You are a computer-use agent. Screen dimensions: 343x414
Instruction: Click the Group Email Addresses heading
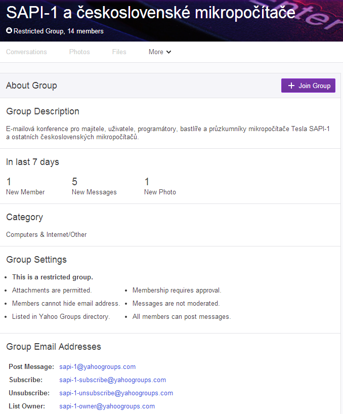click(54, 347)
